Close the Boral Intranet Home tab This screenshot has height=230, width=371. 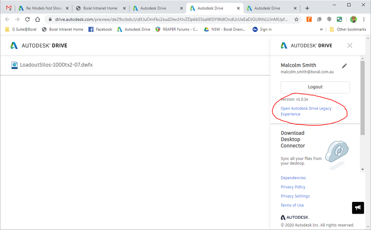[124, 8]
